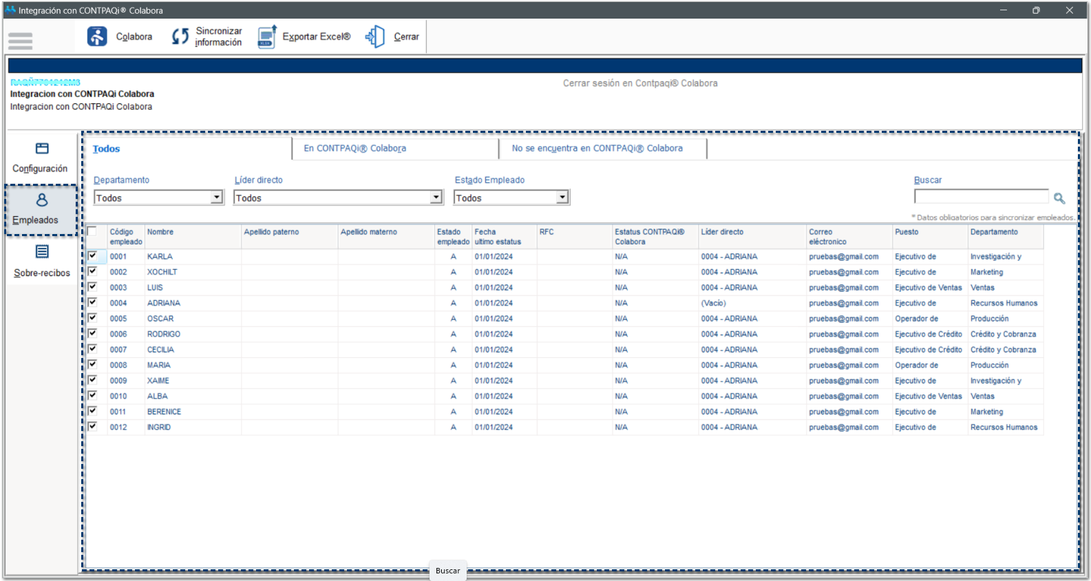Click the Cerrar door icon

375,36
